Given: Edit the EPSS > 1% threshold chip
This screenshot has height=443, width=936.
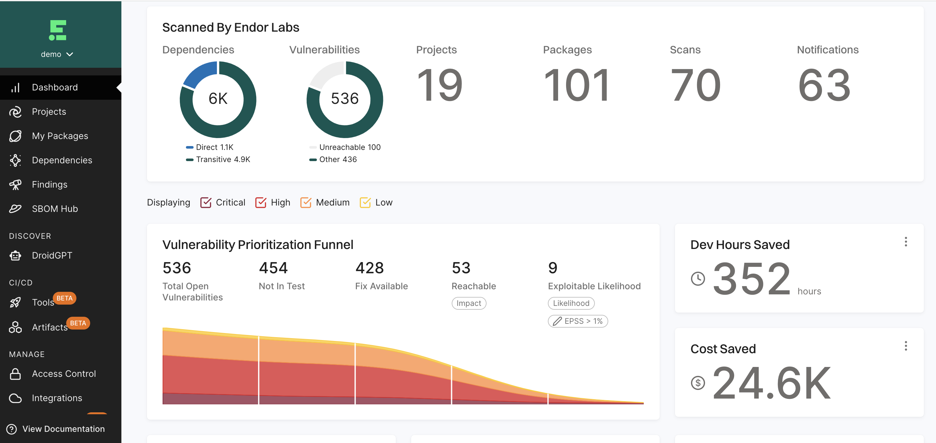Looking at the screenshot, I should 578,321.
